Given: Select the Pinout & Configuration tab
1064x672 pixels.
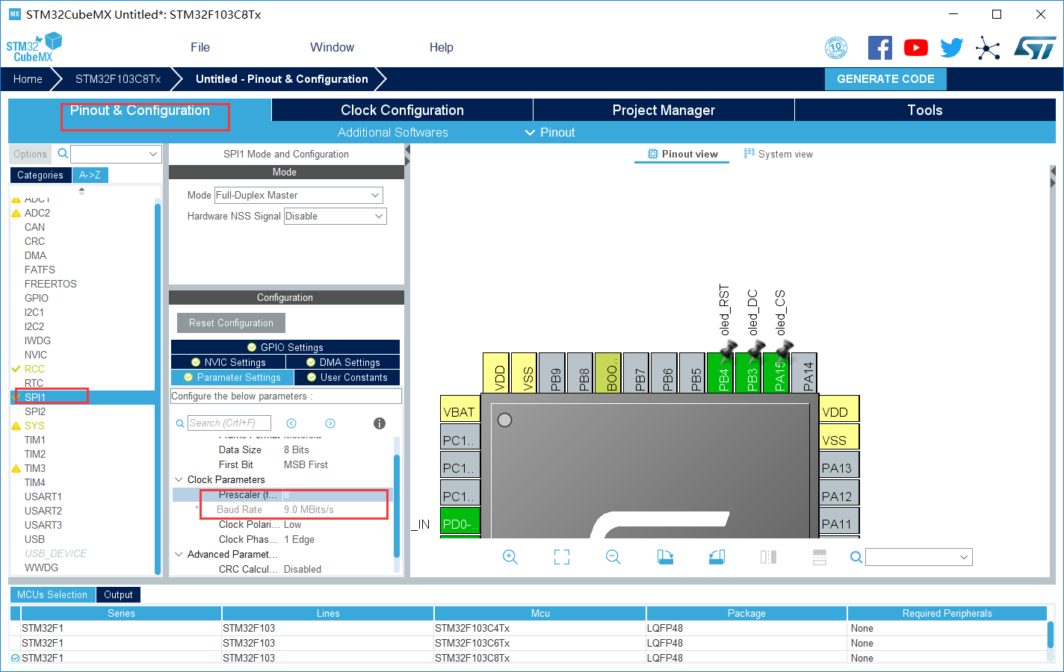Looking at the screenshot, I should tap(140, 110).
